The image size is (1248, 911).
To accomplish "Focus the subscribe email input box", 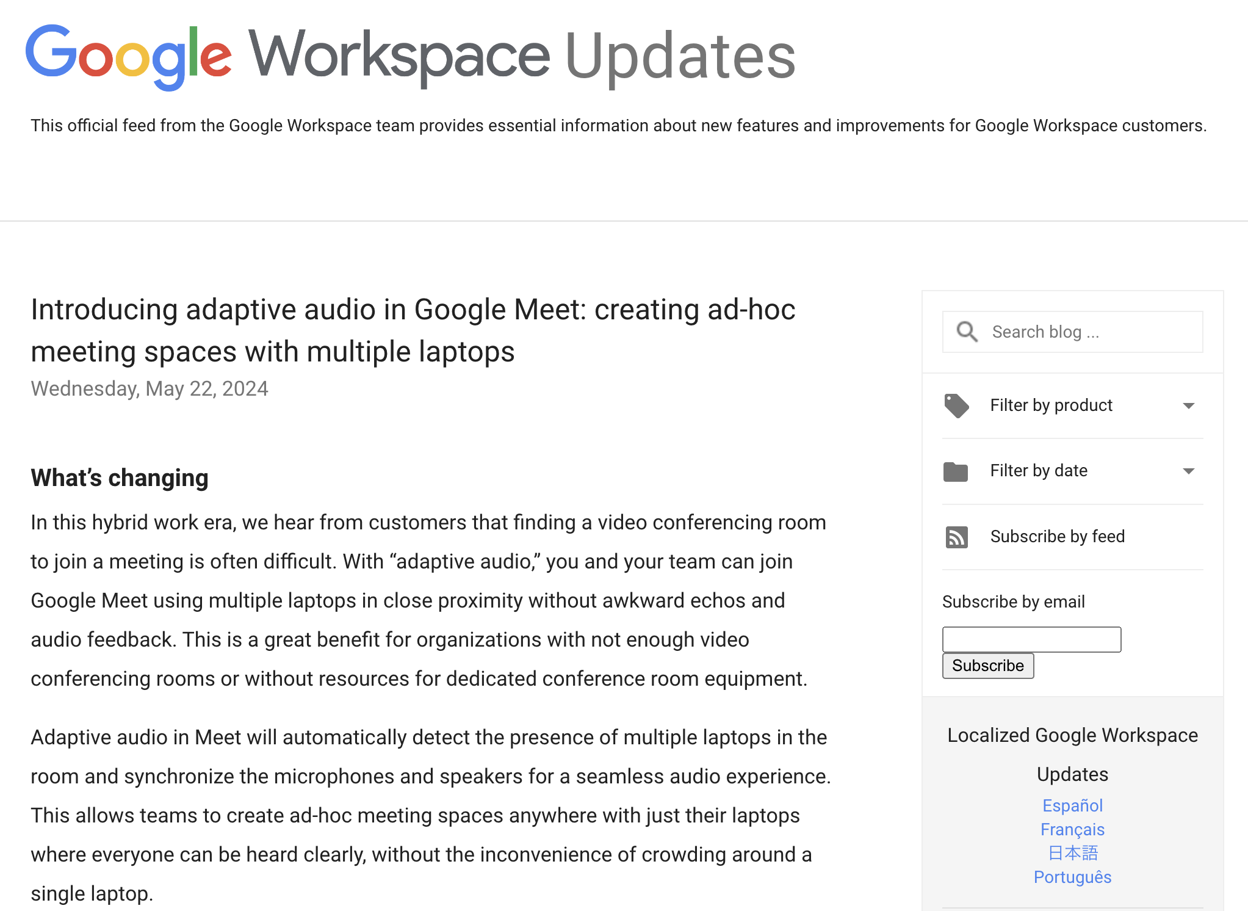I will (x=1031, y=639).
